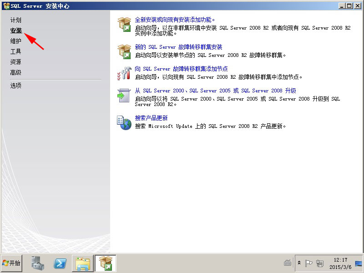The image size is (364, 273).
Task: Select 高级 in the left sidebar
Action: 16,73
